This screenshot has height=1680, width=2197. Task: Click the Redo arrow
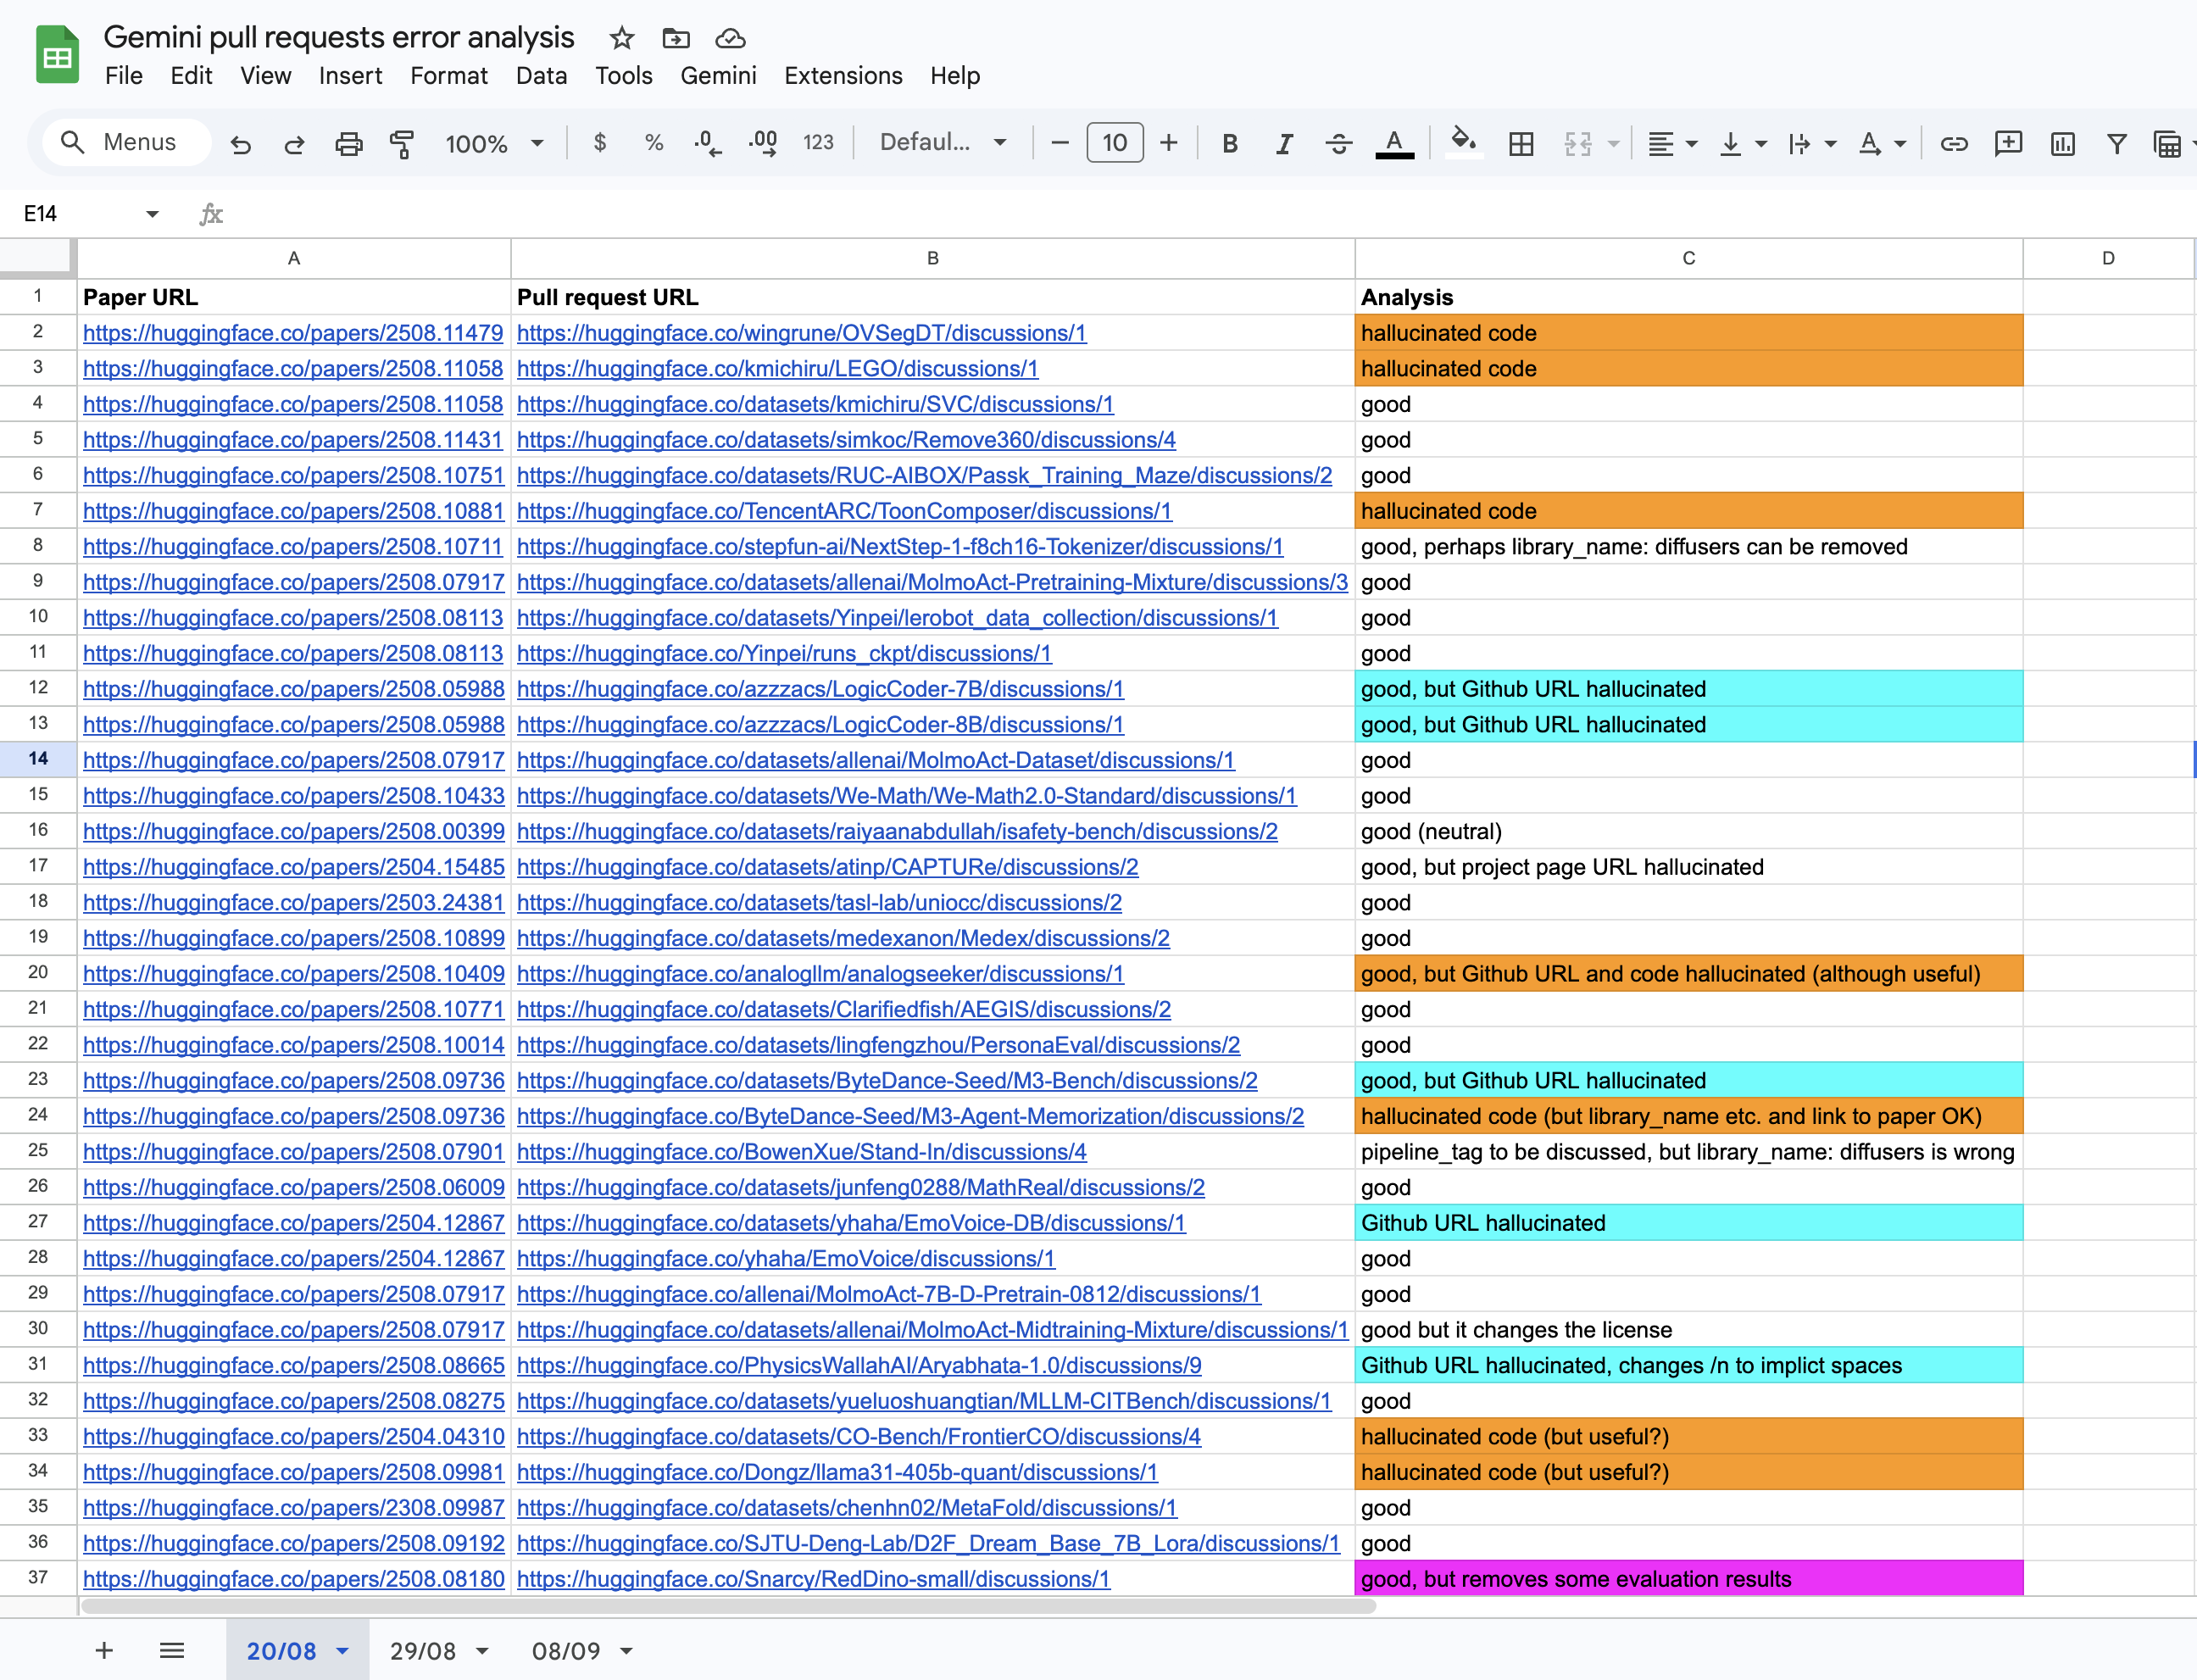pos(294,144)
